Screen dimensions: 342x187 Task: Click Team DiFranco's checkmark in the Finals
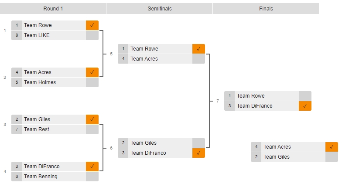[305, 106]
